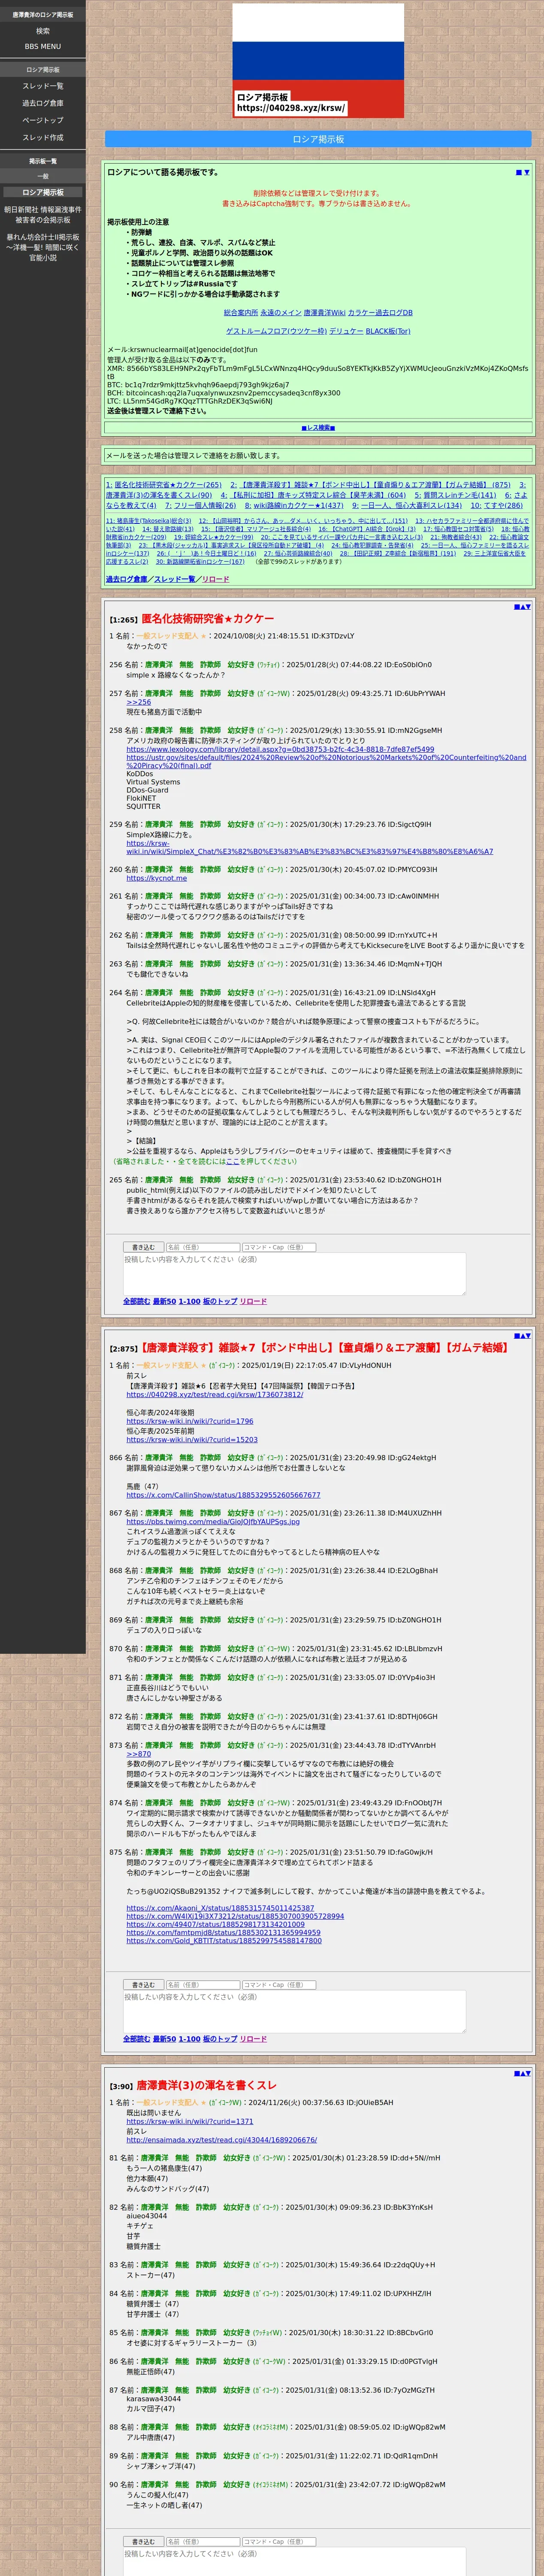Open krsw-wiki.in curid=1371 link
This screenshot has height=2576, width=544.
point(189,2121)
